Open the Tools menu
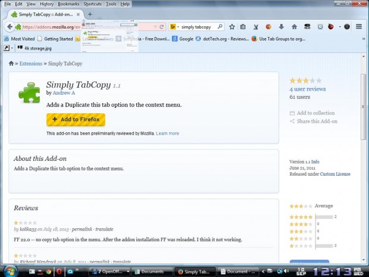Image resolution: width=369 pixels, height=277 pixels. 111,4
